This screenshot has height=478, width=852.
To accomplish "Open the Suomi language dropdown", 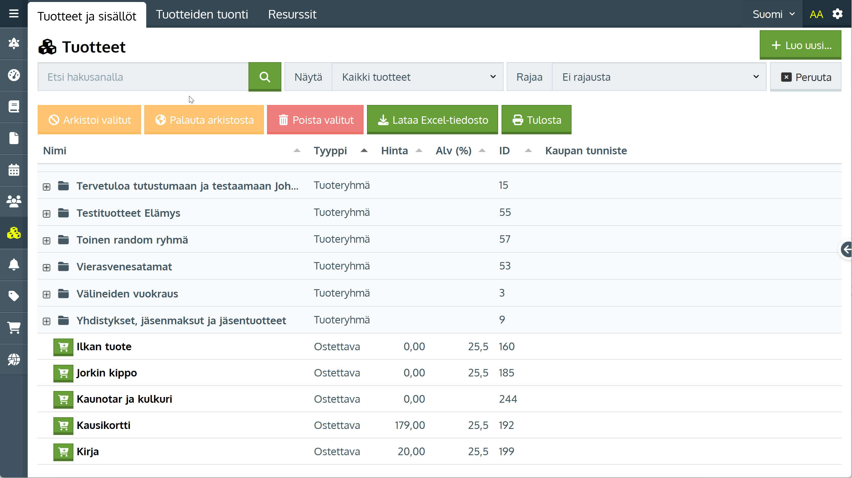I will pos(773,14).
